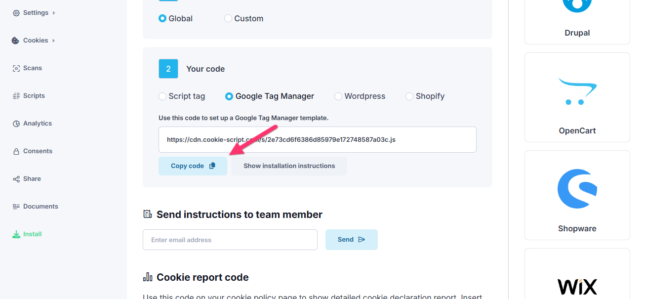The image size is (645, 299).
Task: Click the paper plane icon on Send button
Action: click(361, 240)
